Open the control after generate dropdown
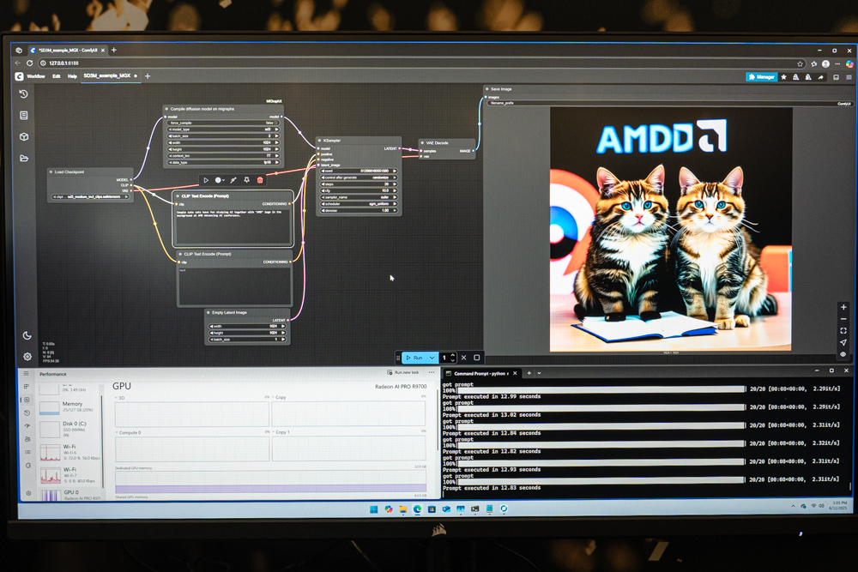This screenshot has width=858, height=572. (359, 178)
